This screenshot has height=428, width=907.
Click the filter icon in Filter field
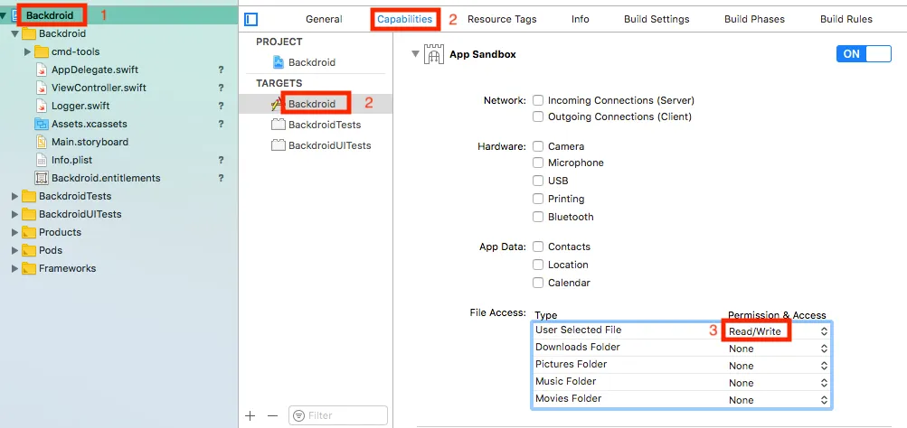pyautogui.click(x=299, y=416)
